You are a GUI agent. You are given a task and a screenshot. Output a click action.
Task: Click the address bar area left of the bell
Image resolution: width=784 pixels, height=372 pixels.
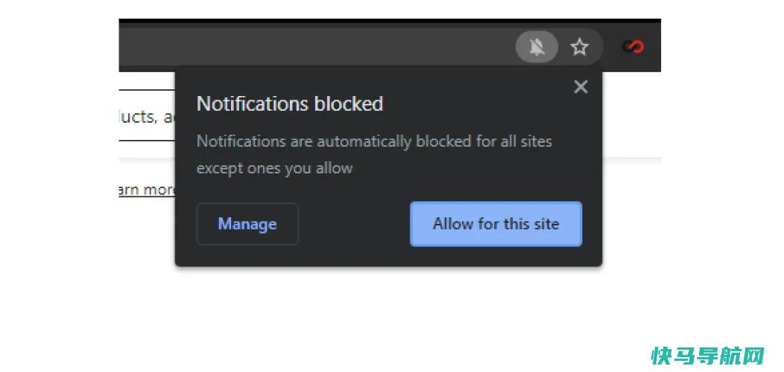tap(317, 48)
